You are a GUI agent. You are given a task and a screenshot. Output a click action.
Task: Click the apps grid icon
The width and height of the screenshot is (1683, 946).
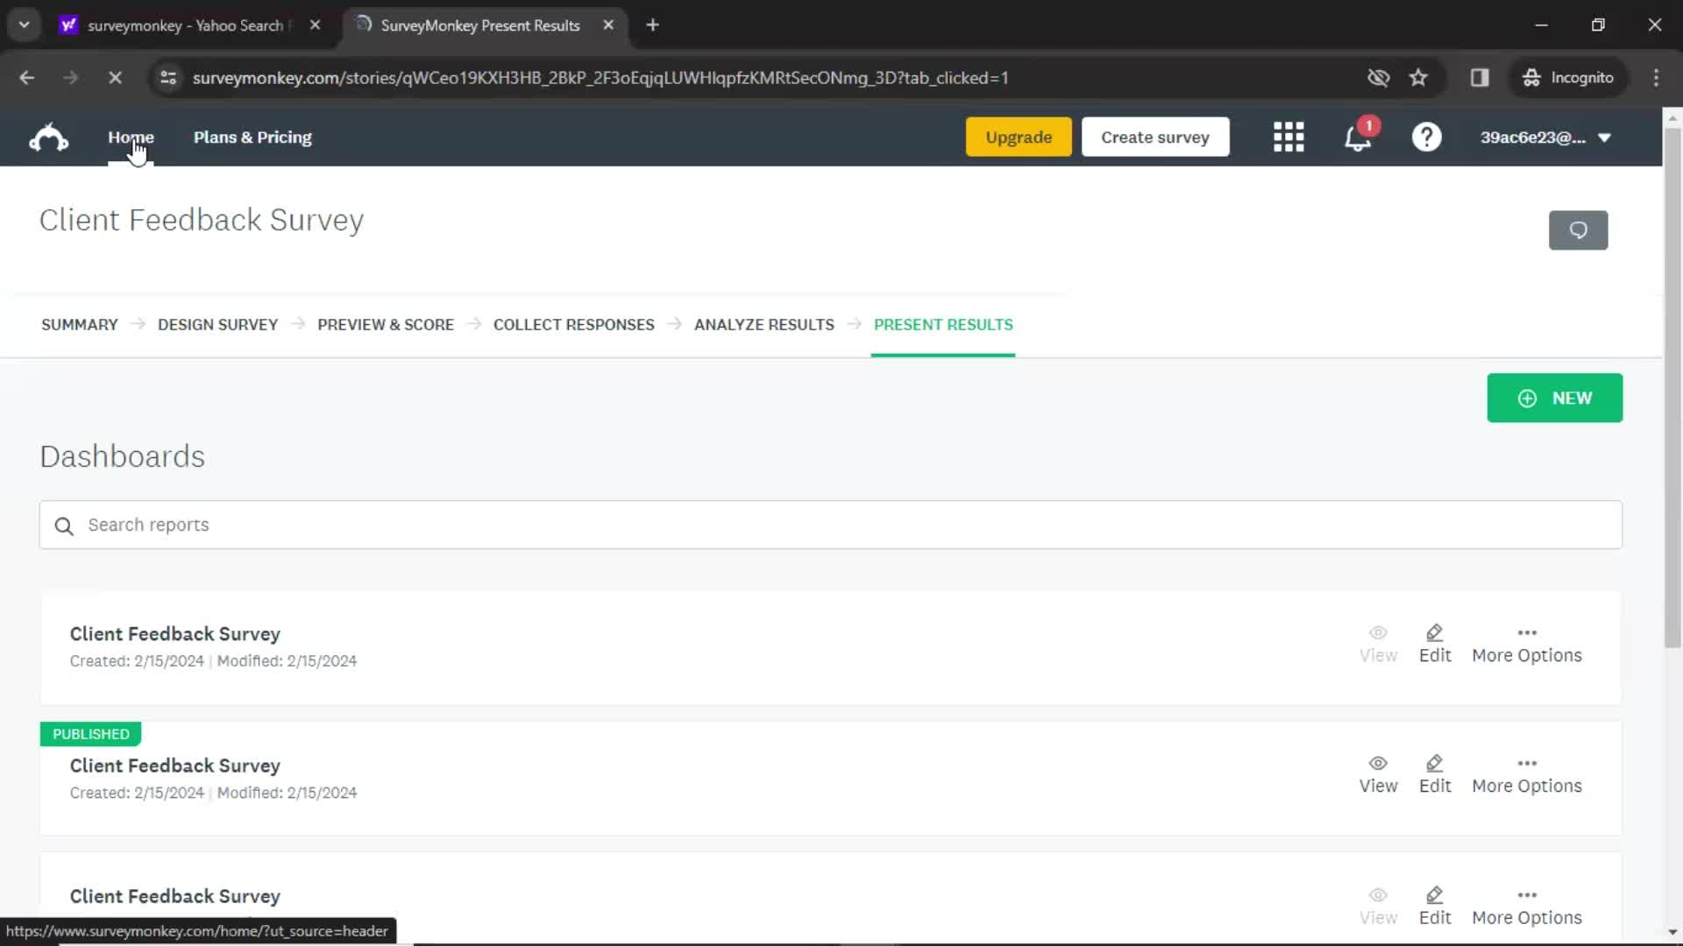tap(1289, 138)
